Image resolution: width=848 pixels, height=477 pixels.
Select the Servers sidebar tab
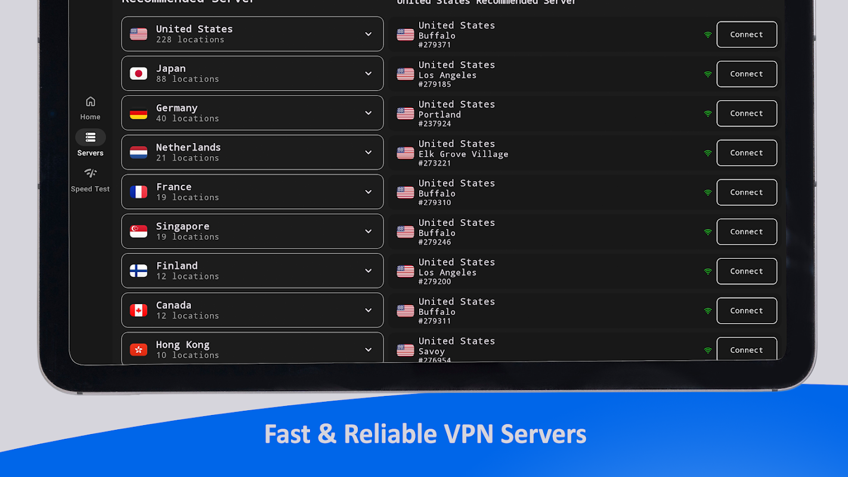click(91, 144)
